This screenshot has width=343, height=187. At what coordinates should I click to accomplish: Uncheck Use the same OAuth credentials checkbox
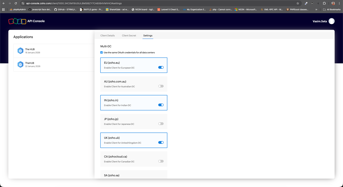coord(102,53)
